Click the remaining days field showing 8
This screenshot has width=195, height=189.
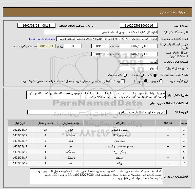(x=73, y=46)
